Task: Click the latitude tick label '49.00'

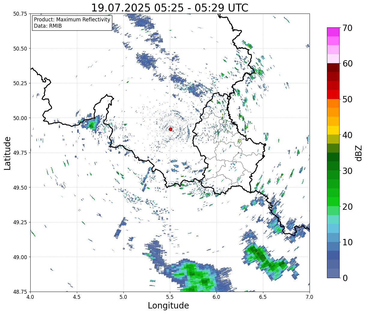Action: (20, 257)
